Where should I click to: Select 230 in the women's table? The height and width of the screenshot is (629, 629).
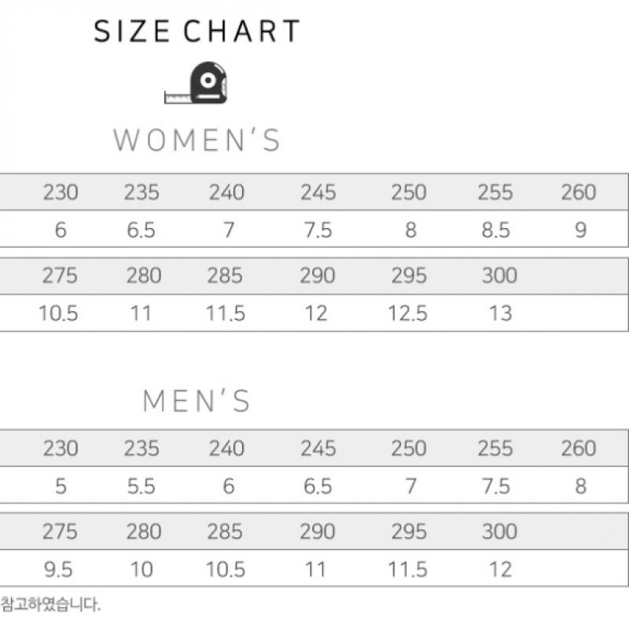pyautogui.click(x=61, y=192)
